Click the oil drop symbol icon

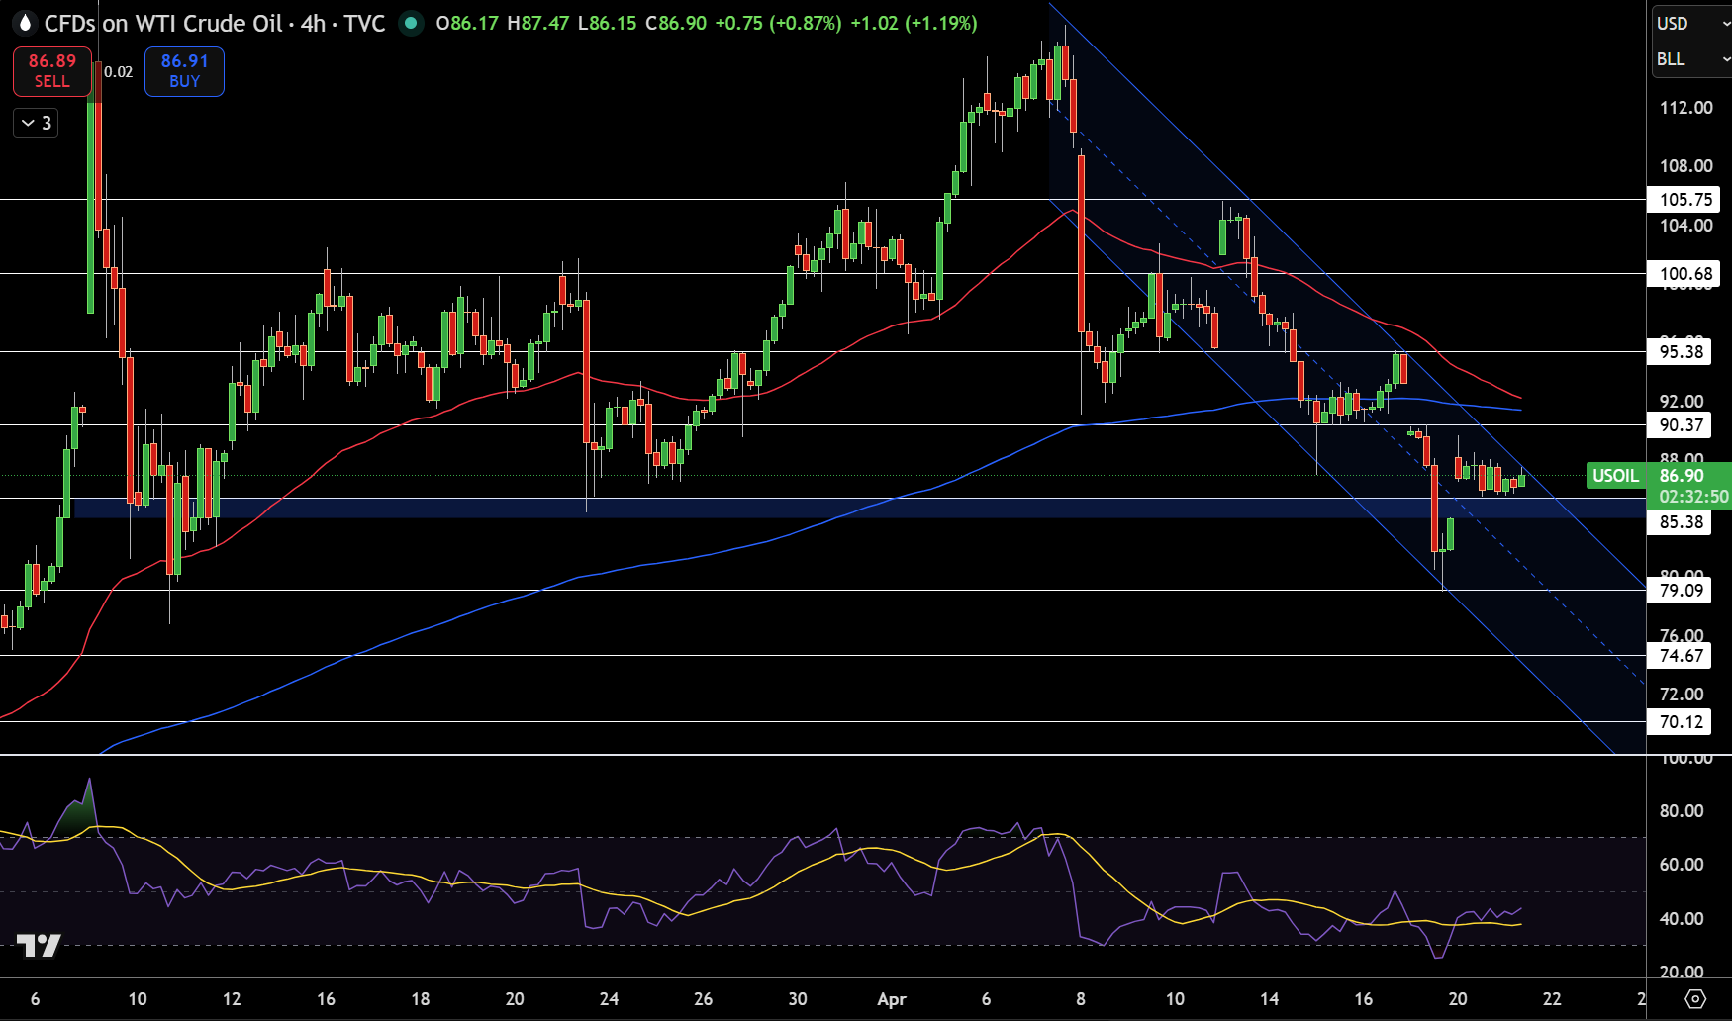[25, 23]
